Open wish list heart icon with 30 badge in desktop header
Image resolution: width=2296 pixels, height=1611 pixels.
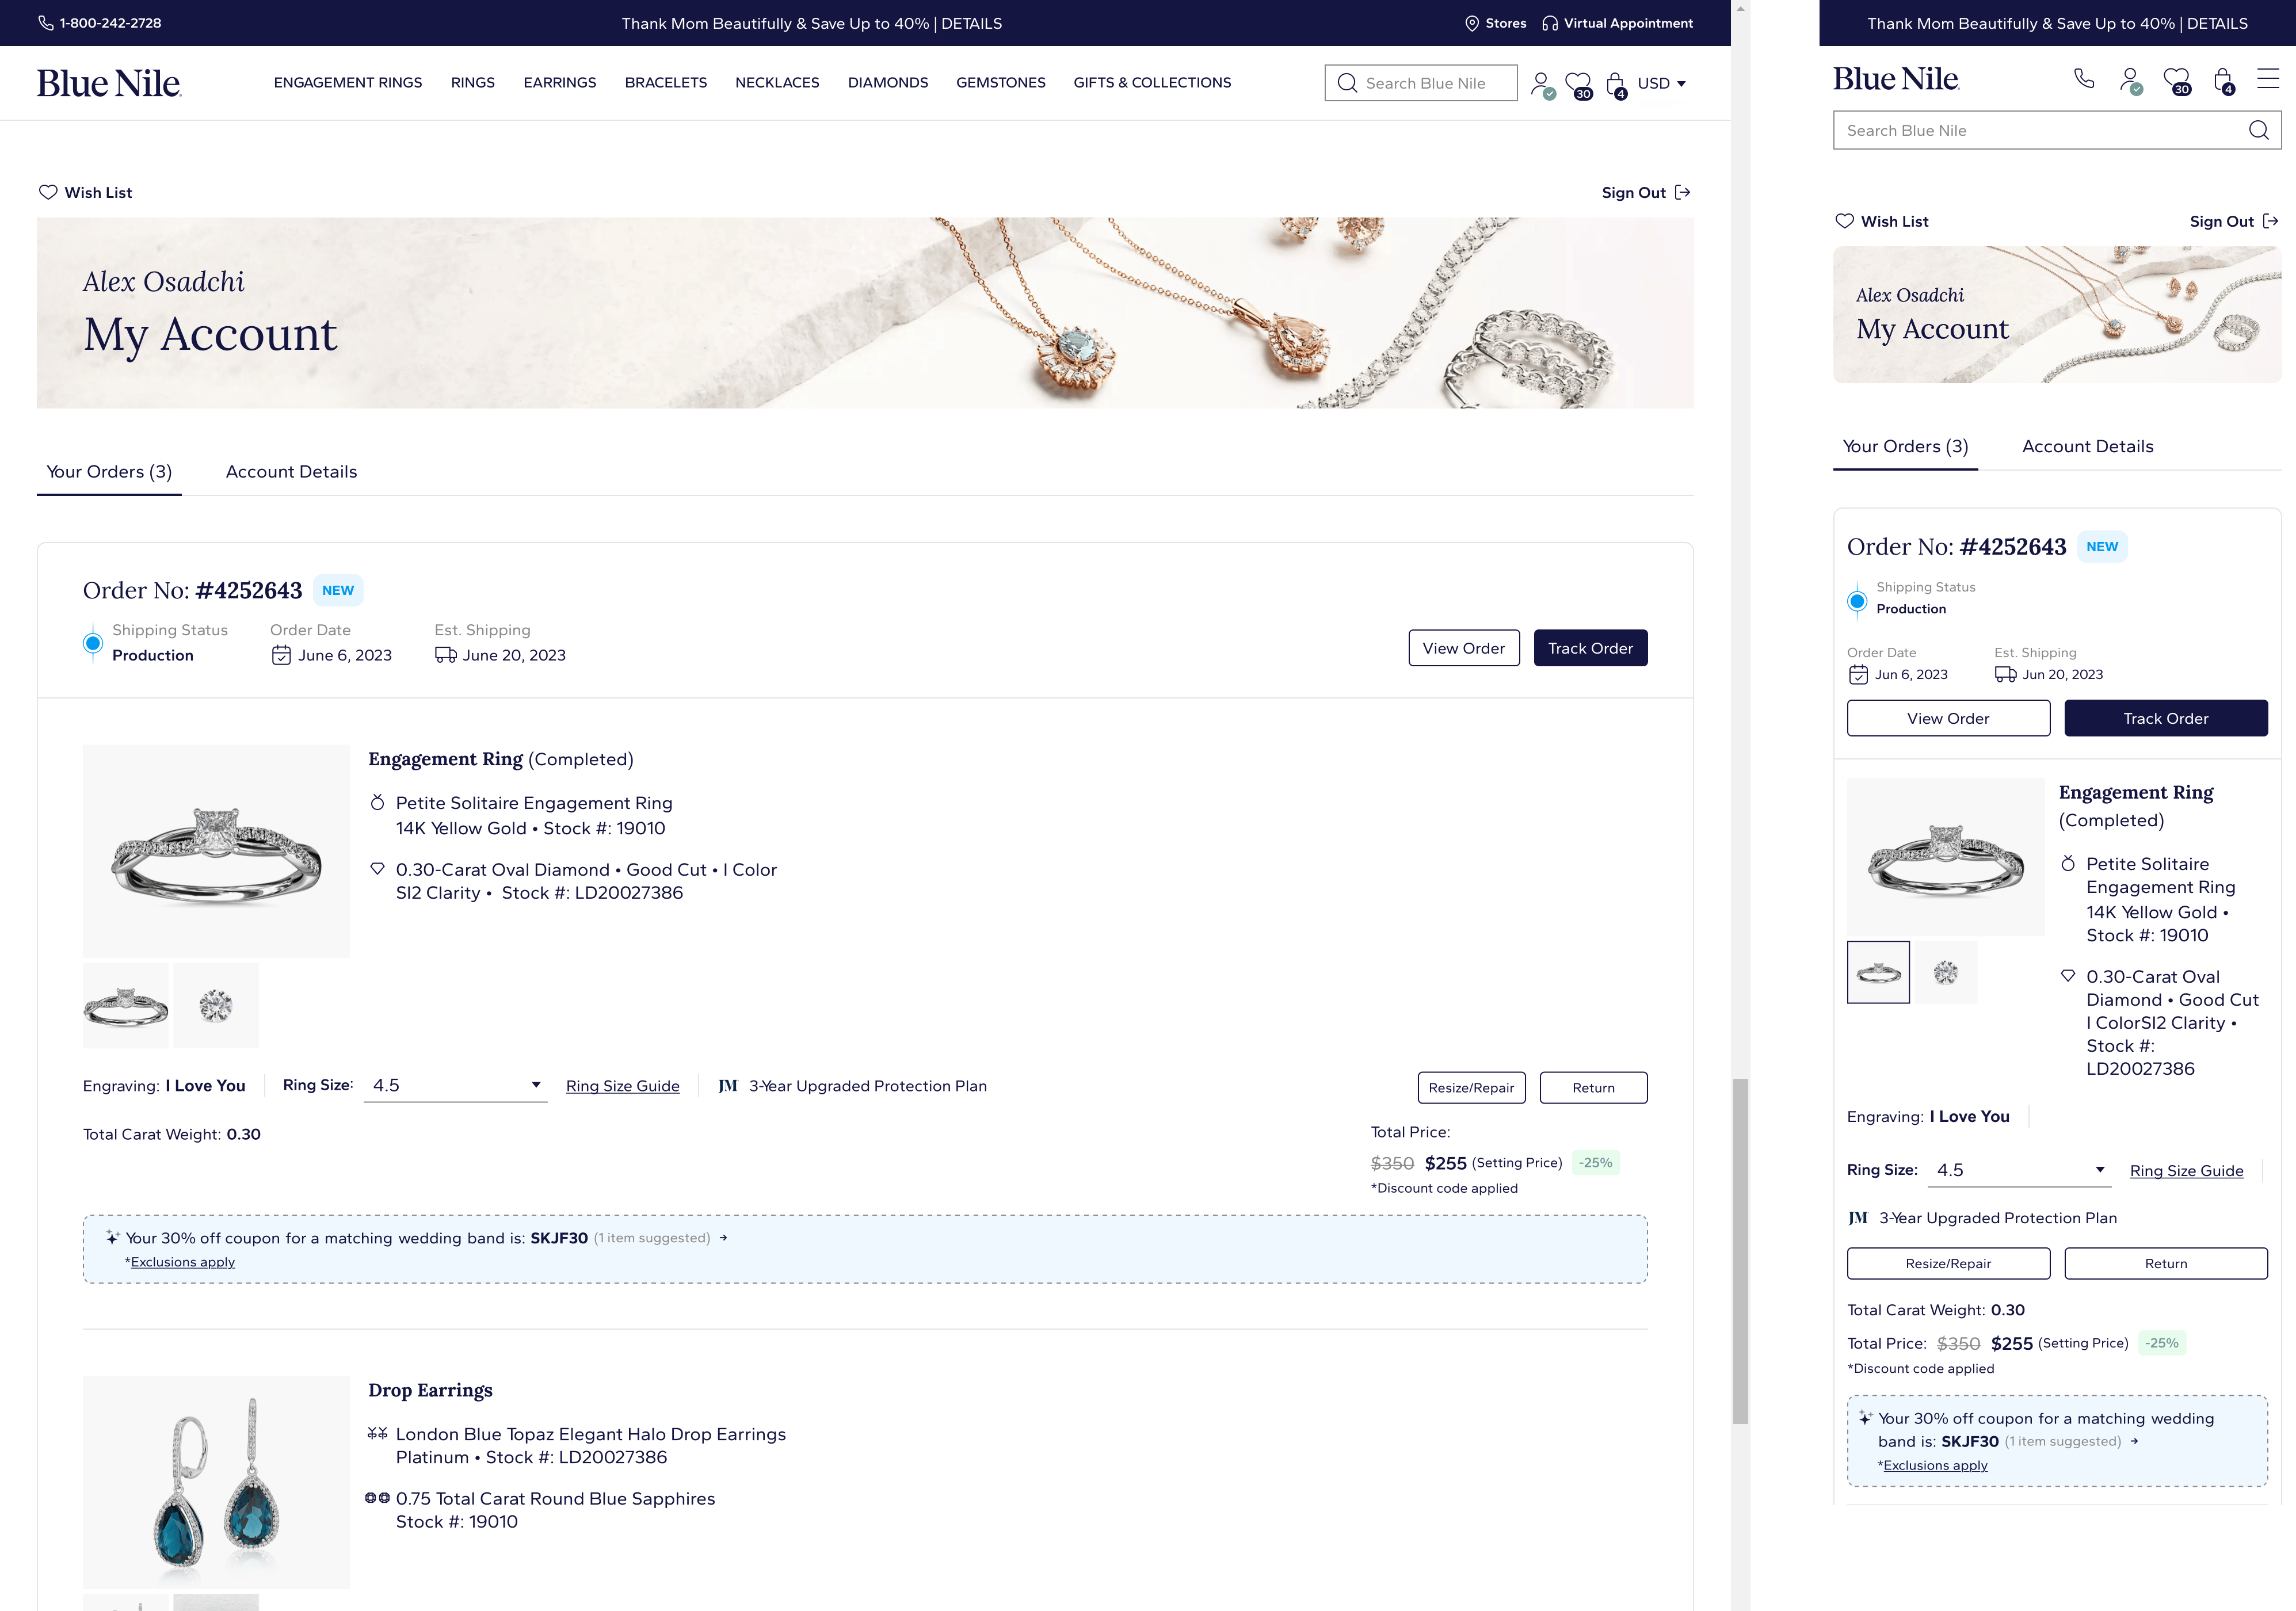coord(1579,85)
